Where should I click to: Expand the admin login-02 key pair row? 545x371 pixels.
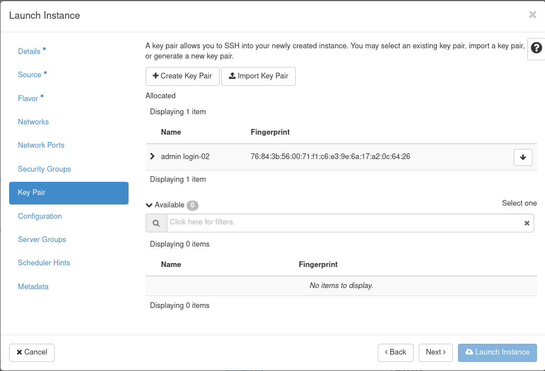(152, 156)
